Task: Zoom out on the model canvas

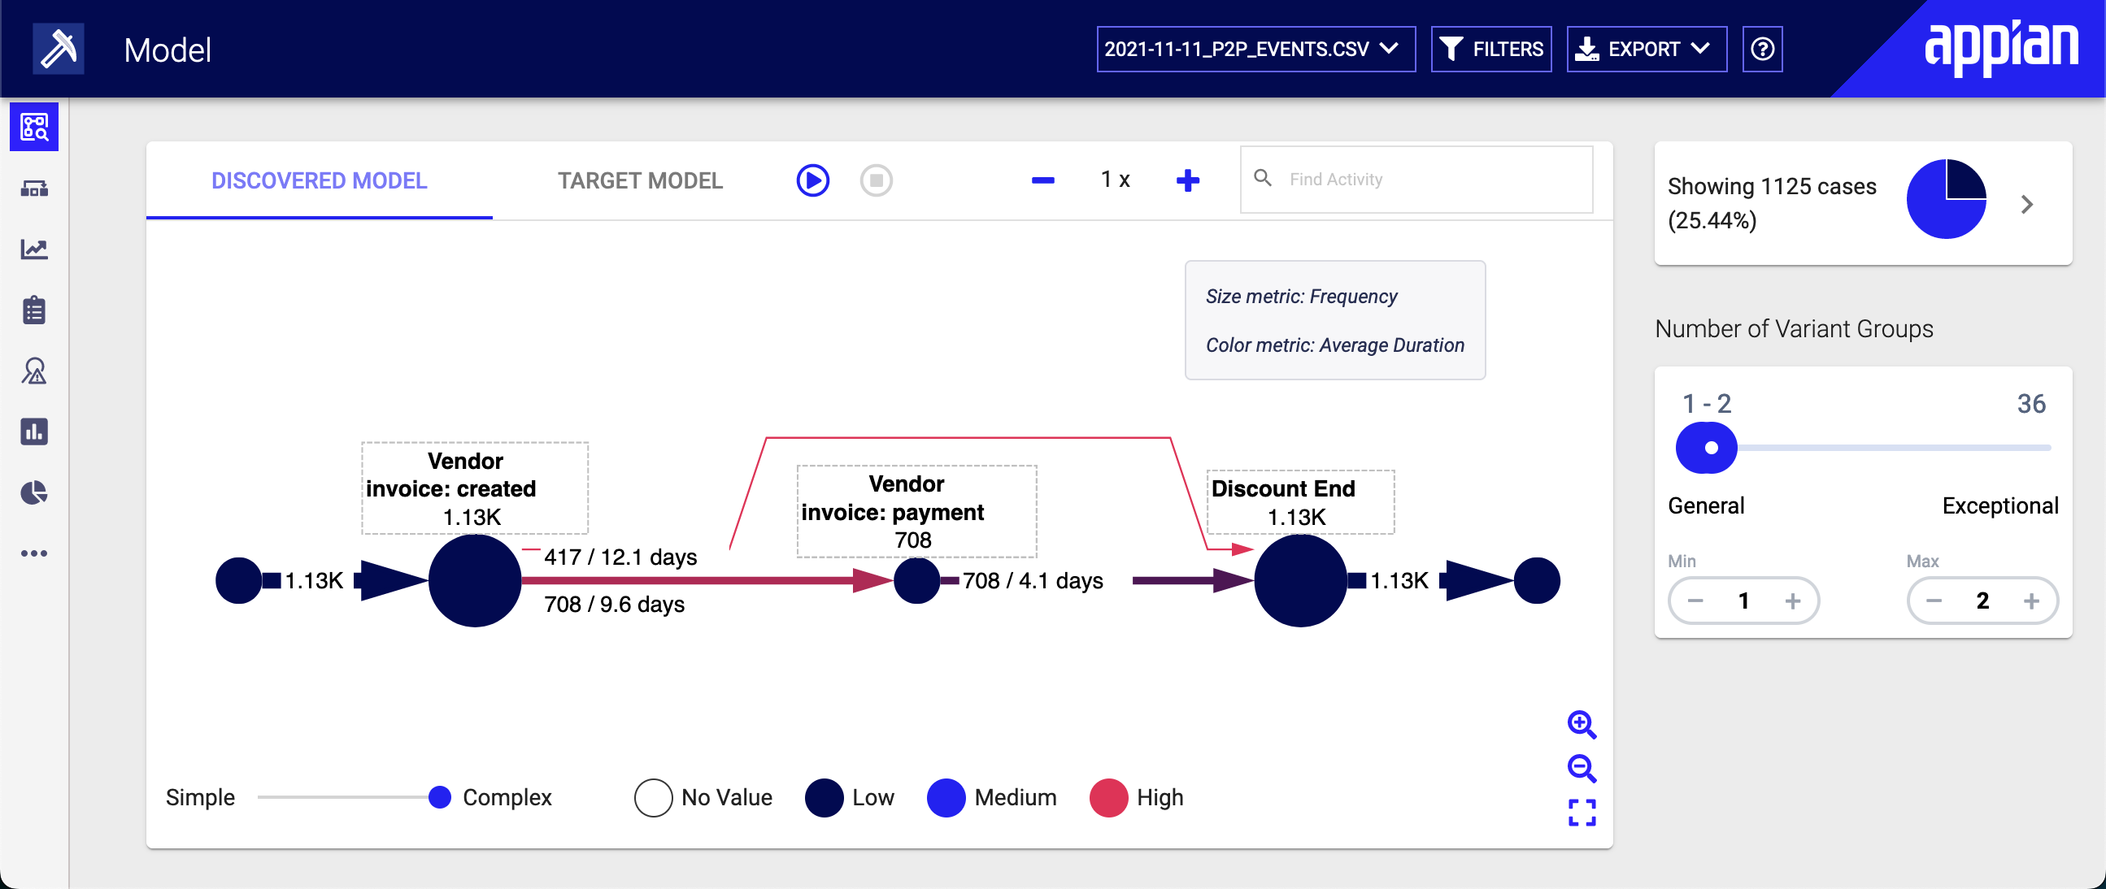Action: click(1582, 768)
